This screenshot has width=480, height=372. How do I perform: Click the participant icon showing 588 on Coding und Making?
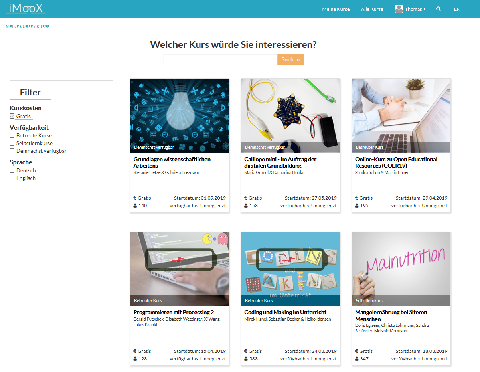click(245, 358)
